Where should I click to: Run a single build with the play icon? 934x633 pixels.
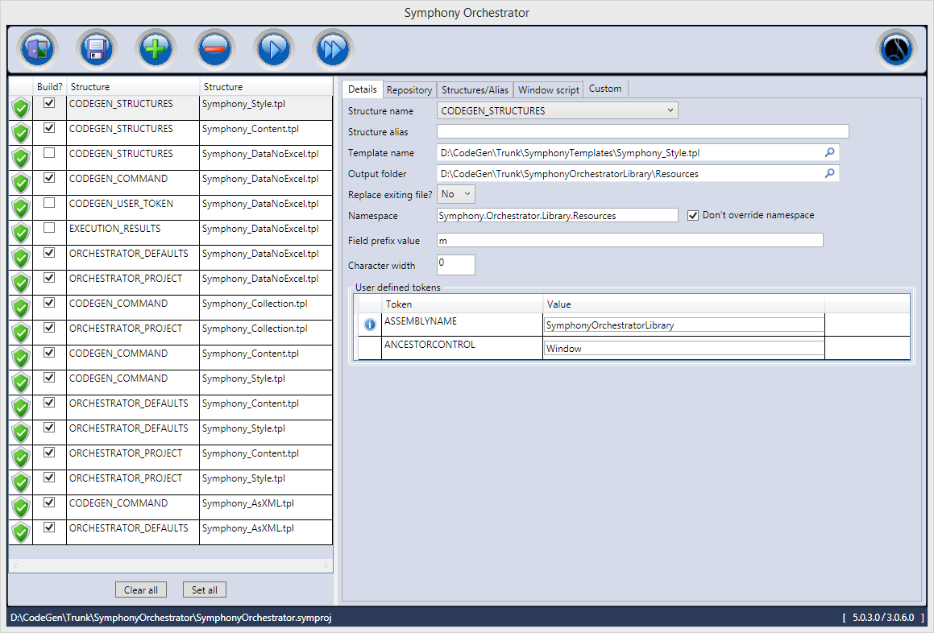[273, 48]
